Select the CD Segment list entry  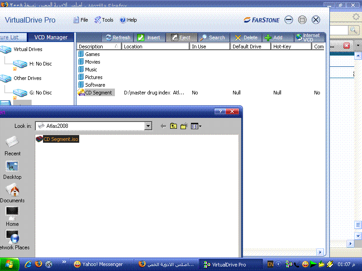(x=96, y=93)
